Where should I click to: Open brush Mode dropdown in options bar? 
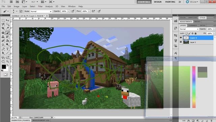click(41, 11)
